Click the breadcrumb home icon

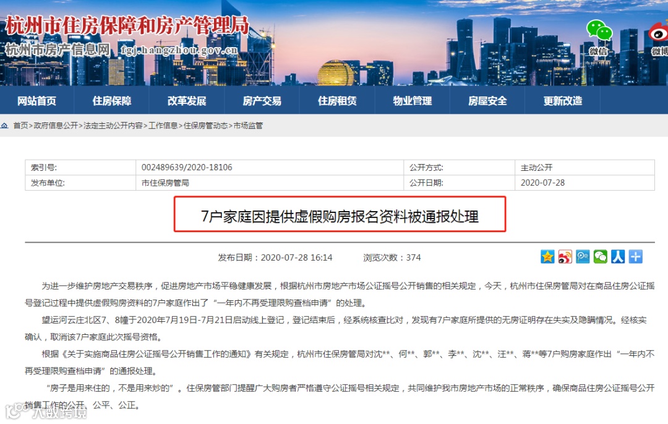click(5, 125)
